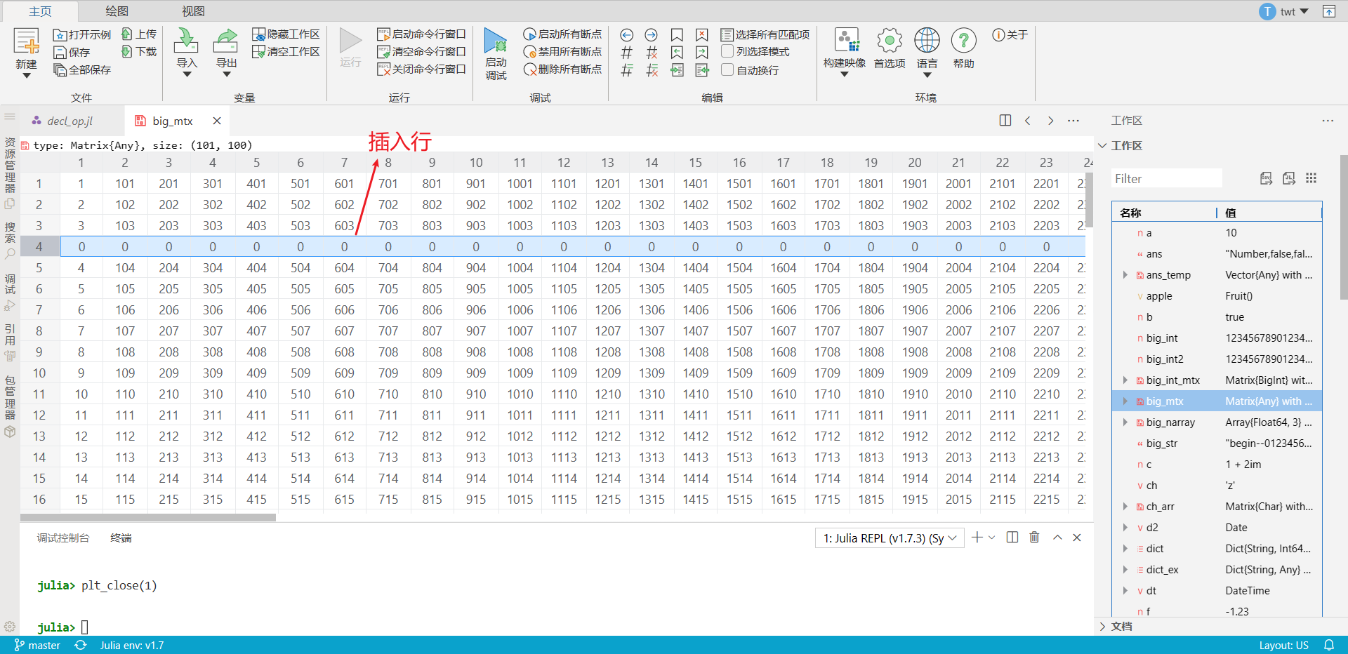This screenshot has height=654, width=1348.
Task: Click the Julia env: v1.7 status entry
Action: point(132,646)
